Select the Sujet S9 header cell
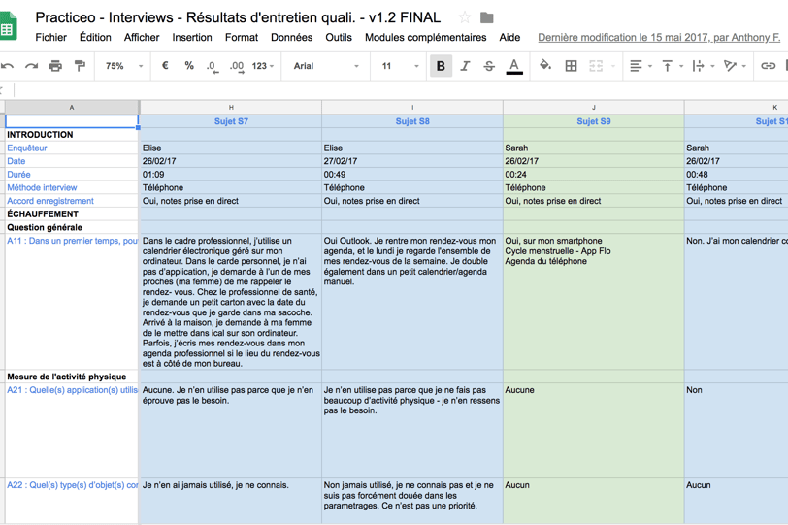Image resolution: width=788 pixels, height=525 pixels. (x=594, y=121)
